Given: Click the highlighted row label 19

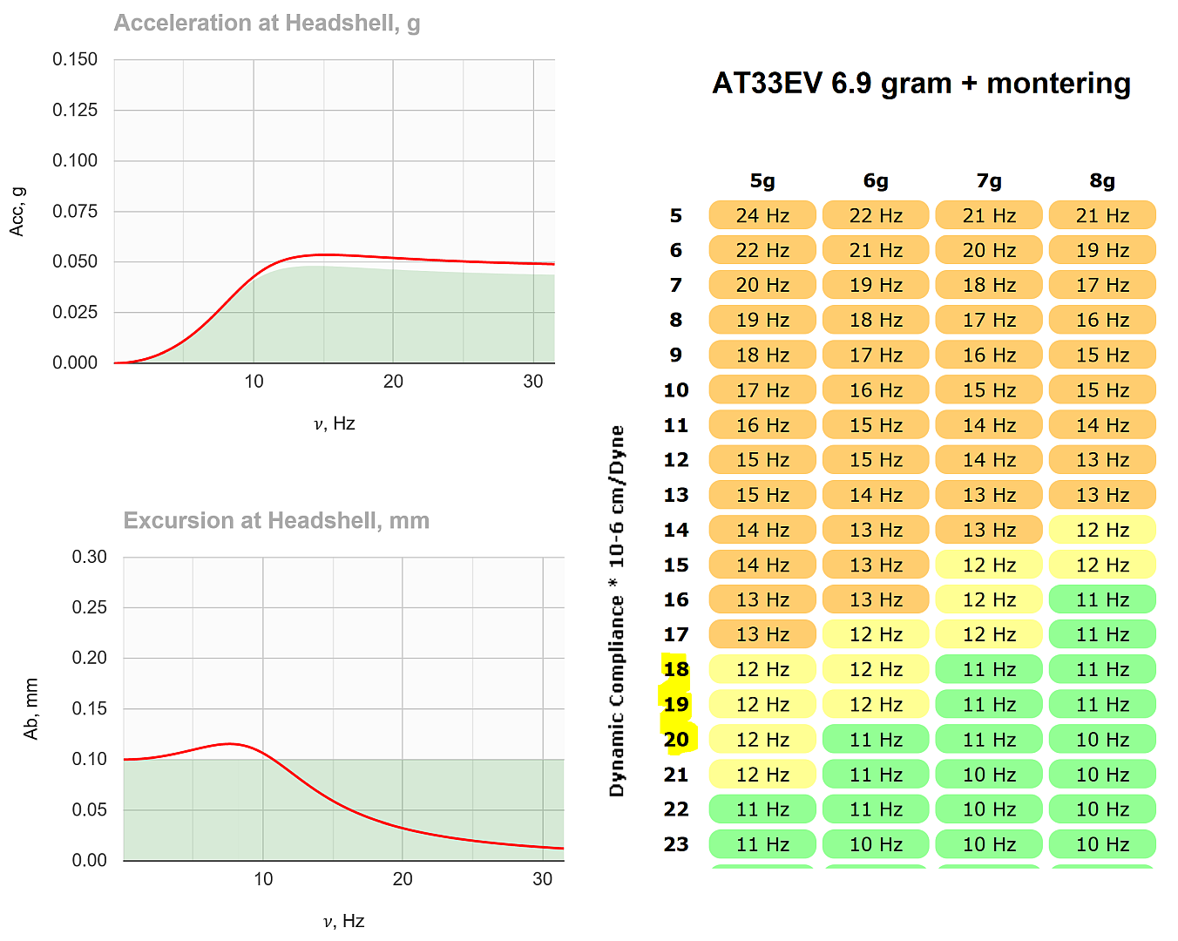Looking at the screenshot, I should [676, 704].
